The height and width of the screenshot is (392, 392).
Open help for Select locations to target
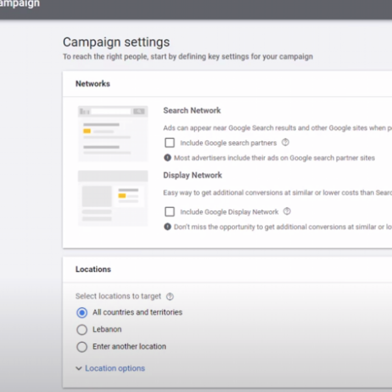point(170,296)
